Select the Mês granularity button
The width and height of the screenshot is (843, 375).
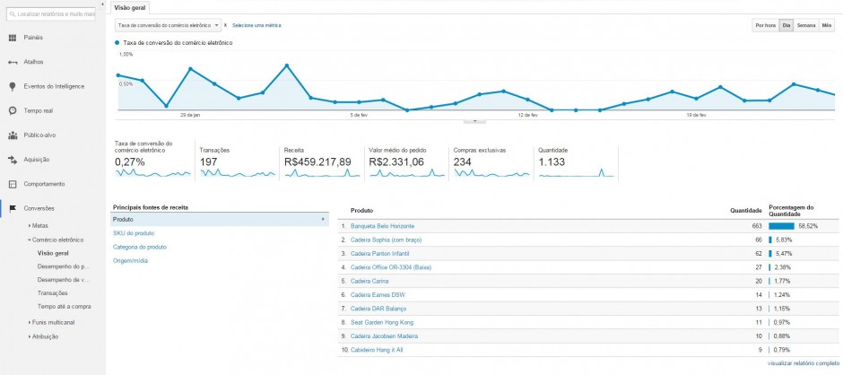(x=826, y=26)
